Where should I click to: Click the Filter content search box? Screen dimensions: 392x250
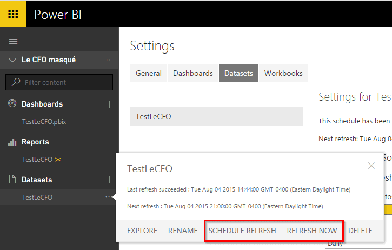[59, 82]
